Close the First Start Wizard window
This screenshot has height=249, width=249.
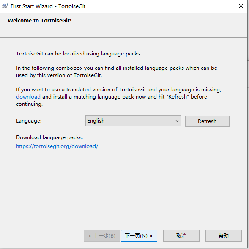241,6
